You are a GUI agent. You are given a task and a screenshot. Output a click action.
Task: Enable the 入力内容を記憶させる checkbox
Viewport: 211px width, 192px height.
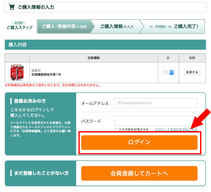click(116, 130)
